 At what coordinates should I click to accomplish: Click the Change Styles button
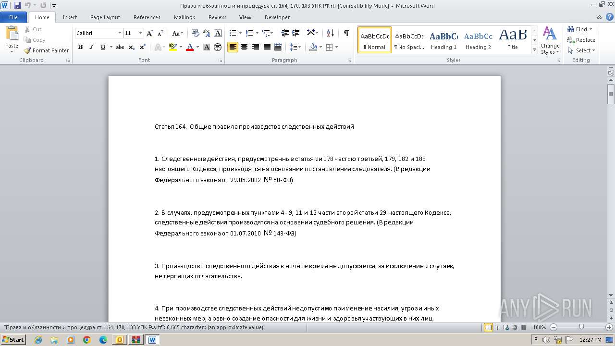[x=550, y=40]
